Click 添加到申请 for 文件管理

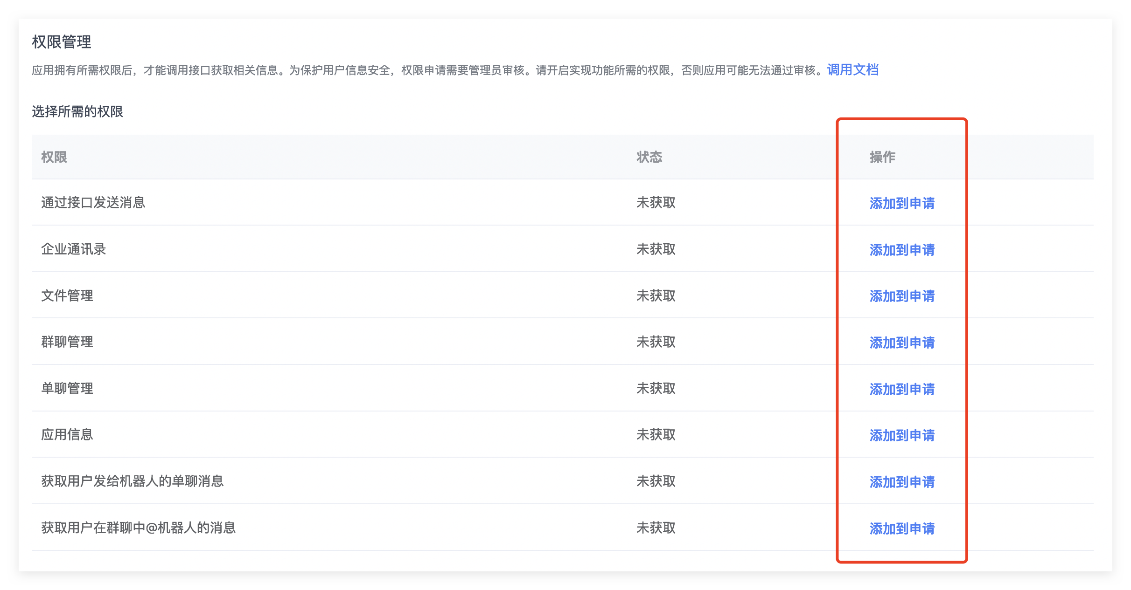(x=901, y=296)
